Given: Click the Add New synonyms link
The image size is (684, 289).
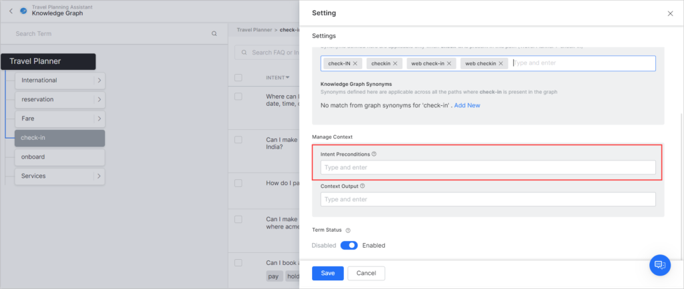Looking at the screenshot, I should click(x=467, y=105).
